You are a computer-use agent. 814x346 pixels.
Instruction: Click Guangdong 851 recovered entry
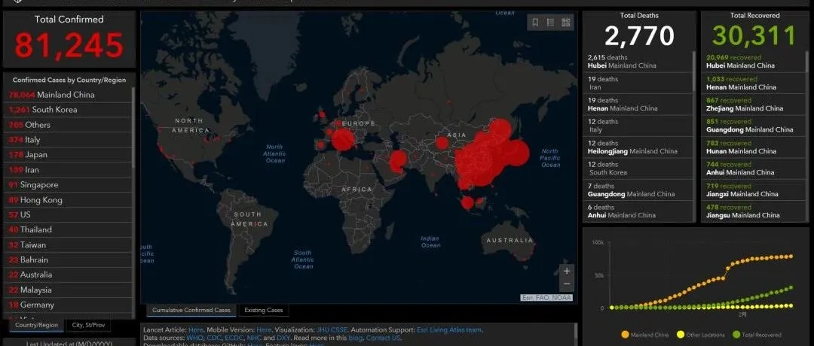(754, 126)
